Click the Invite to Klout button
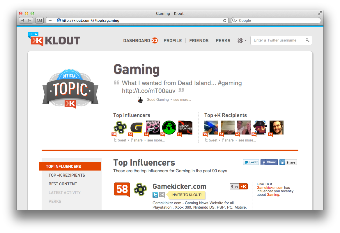The image size is (340, 233). pyautogui.click(x=186, y=195)
